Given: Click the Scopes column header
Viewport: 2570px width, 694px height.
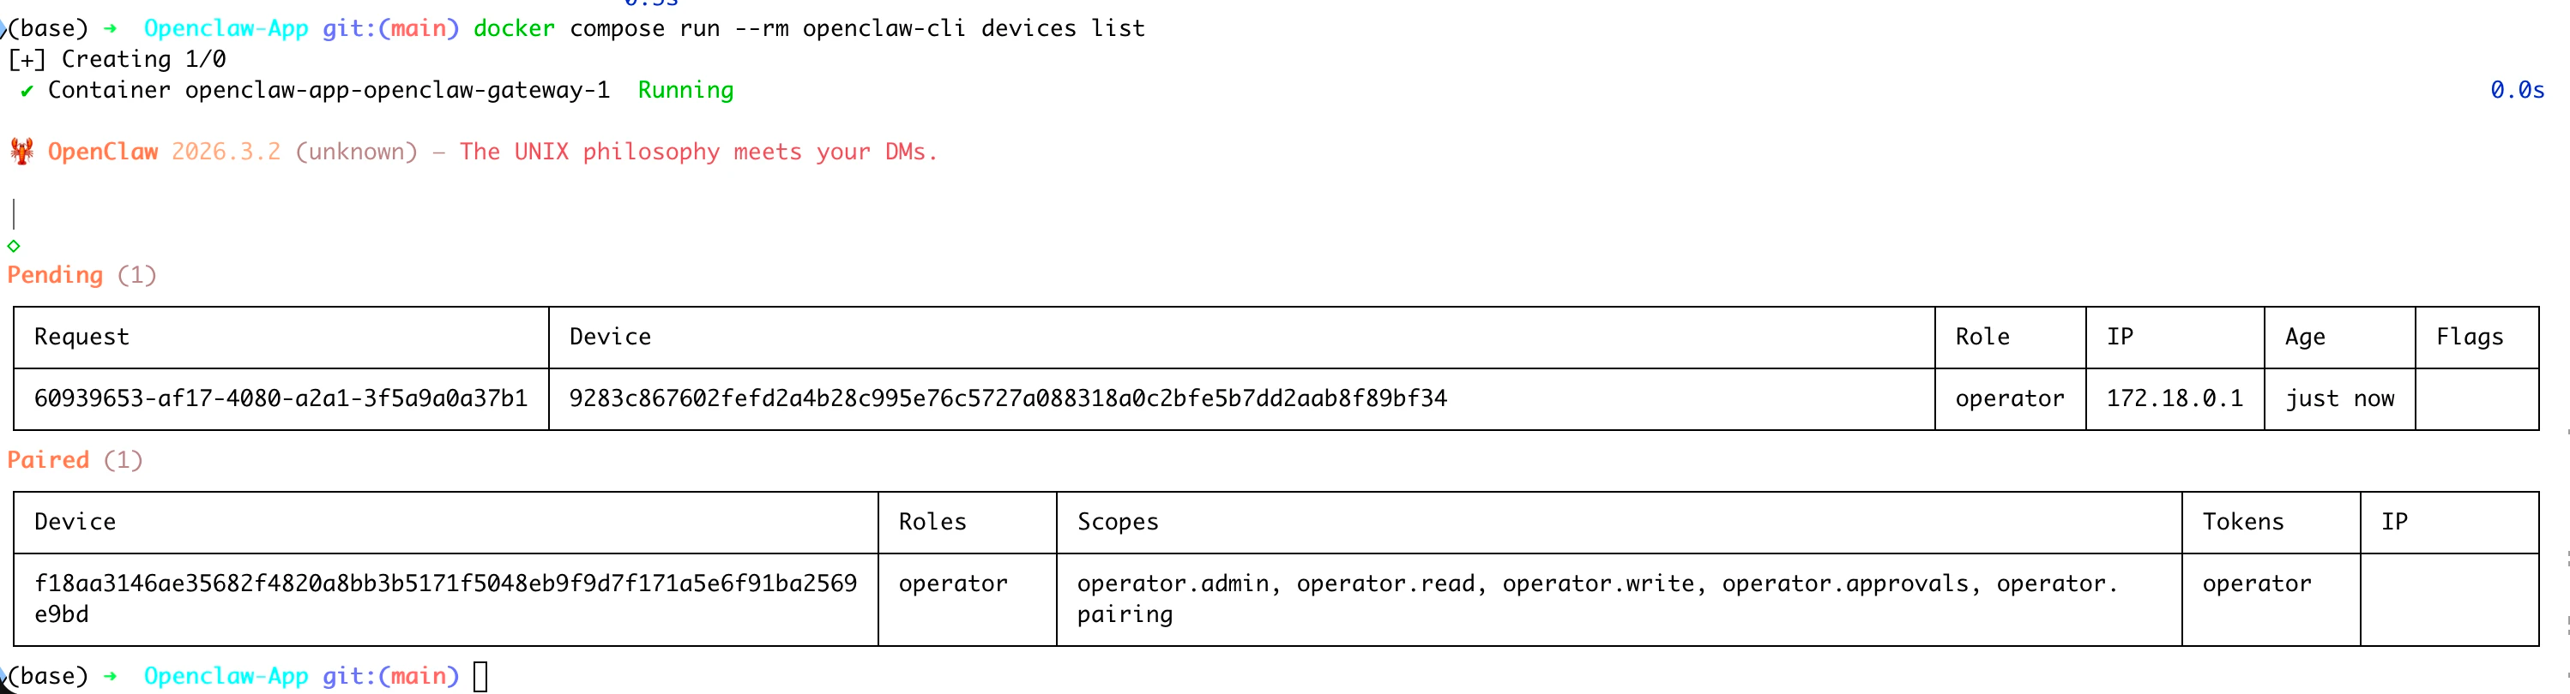Looking at the screenshot, I should 1118,522.
